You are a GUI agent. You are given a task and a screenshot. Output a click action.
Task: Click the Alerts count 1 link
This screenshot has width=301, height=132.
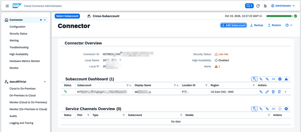pyautogui.click(x=218, y=66)
